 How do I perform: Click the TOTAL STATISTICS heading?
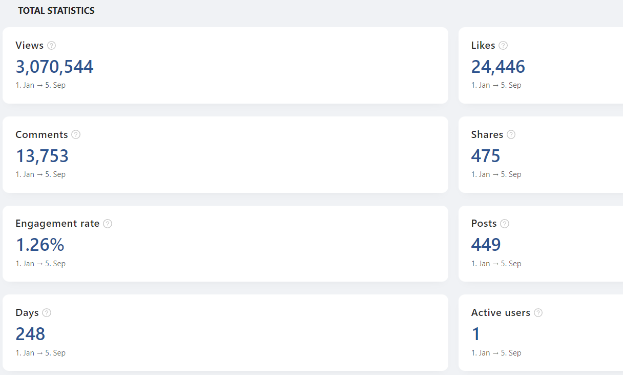[x=56, y=11]
